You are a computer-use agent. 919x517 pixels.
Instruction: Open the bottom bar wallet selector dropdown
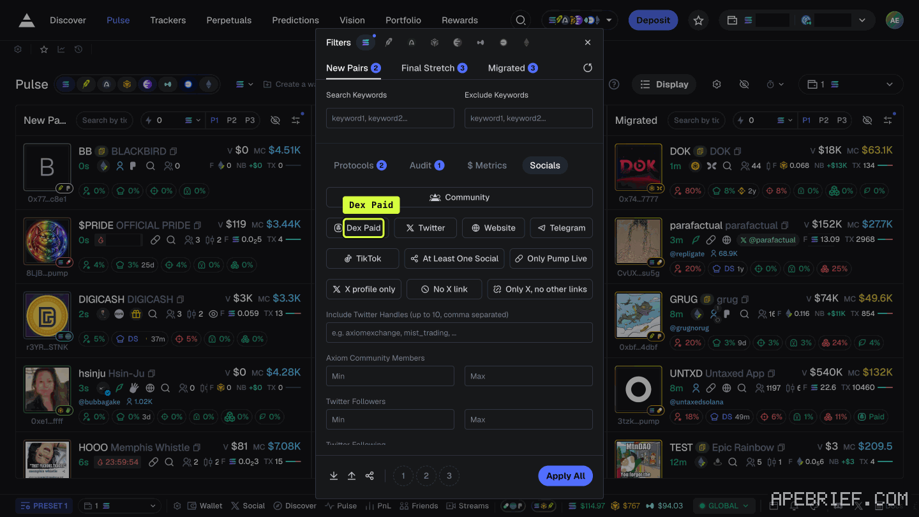tap(121, 506)
